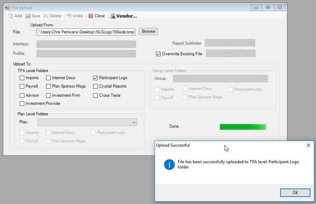This screenshot has width=316, height=204.
Task: Click the Undo toolbar icon
Action: point(69,16)
